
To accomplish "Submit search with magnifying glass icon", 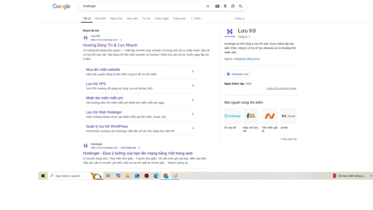I will (240, 6).
